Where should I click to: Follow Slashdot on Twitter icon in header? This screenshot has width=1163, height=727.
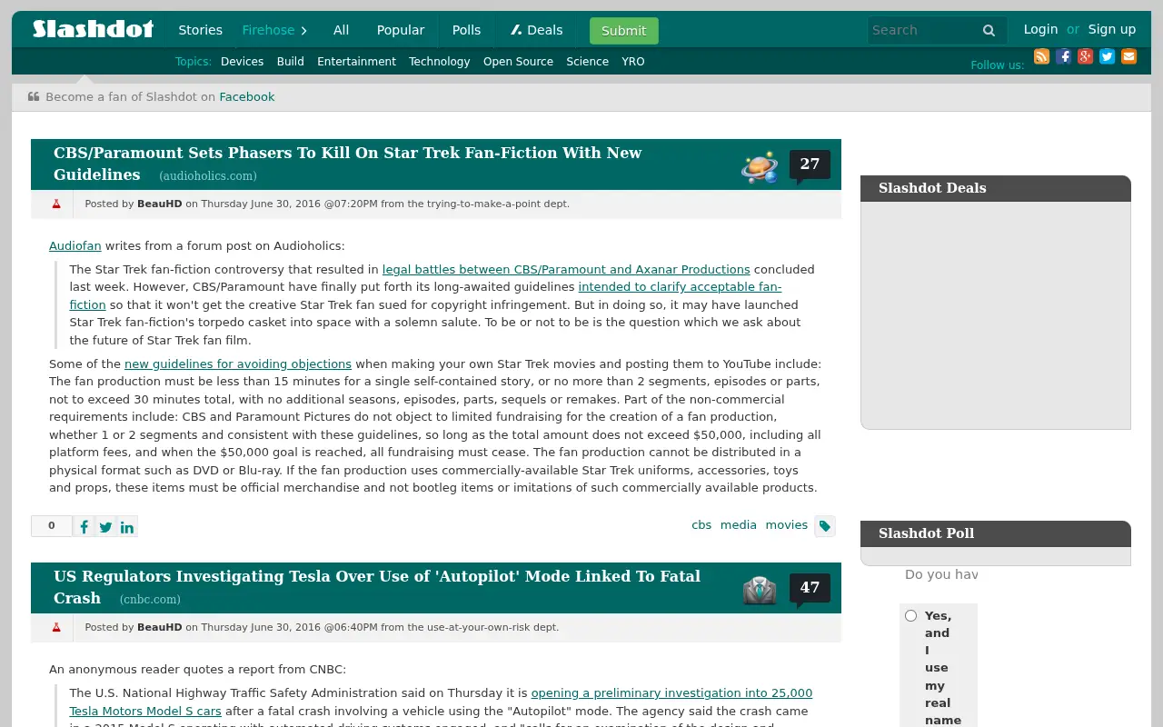[x=1107, y=56]
